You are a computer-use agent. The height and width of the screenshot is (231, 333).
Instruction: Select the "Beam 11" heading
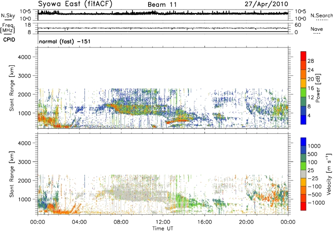click(x=162, y=5)
